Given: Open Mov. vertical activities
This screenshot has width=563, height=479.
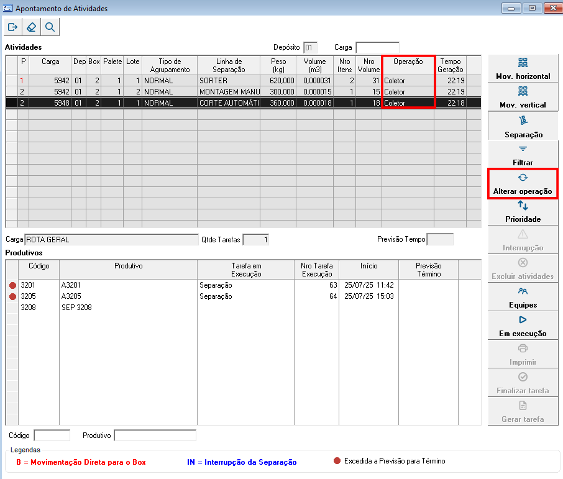Looking at the screenshot, I should pyautogui.click(x=523, y=97).
